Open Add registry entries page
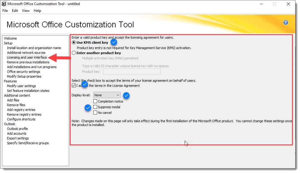 [21, 110]
